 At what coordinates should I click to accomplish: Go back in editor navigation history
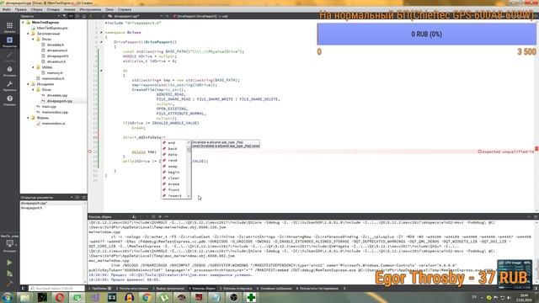[x=91, y=16]
